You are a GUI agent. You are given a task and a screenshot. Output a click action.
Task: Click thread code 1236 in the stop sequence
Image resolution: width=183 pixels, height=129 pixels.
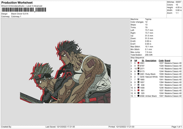161,88
